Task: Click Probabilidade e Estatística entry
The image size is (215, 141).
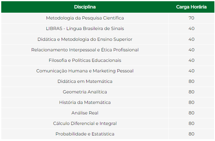Action: tap(85, 134)
